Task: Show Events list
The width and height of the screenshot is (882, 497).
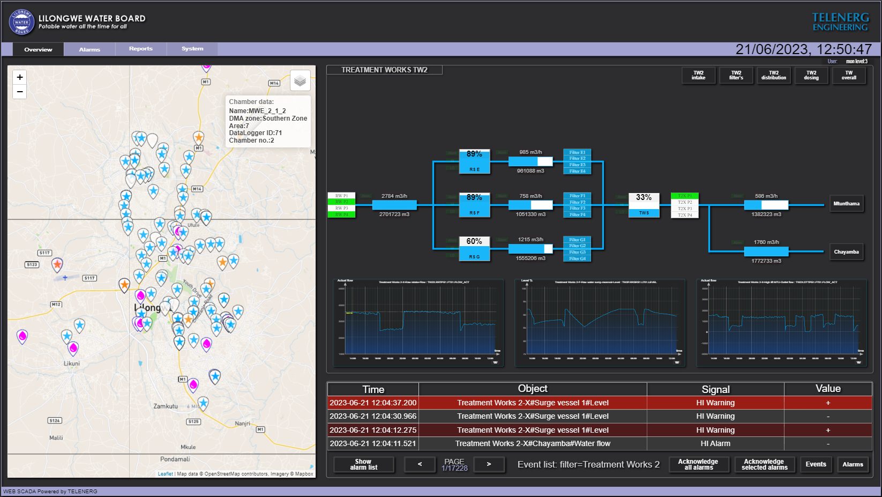Action: click(x=816, y=464)
